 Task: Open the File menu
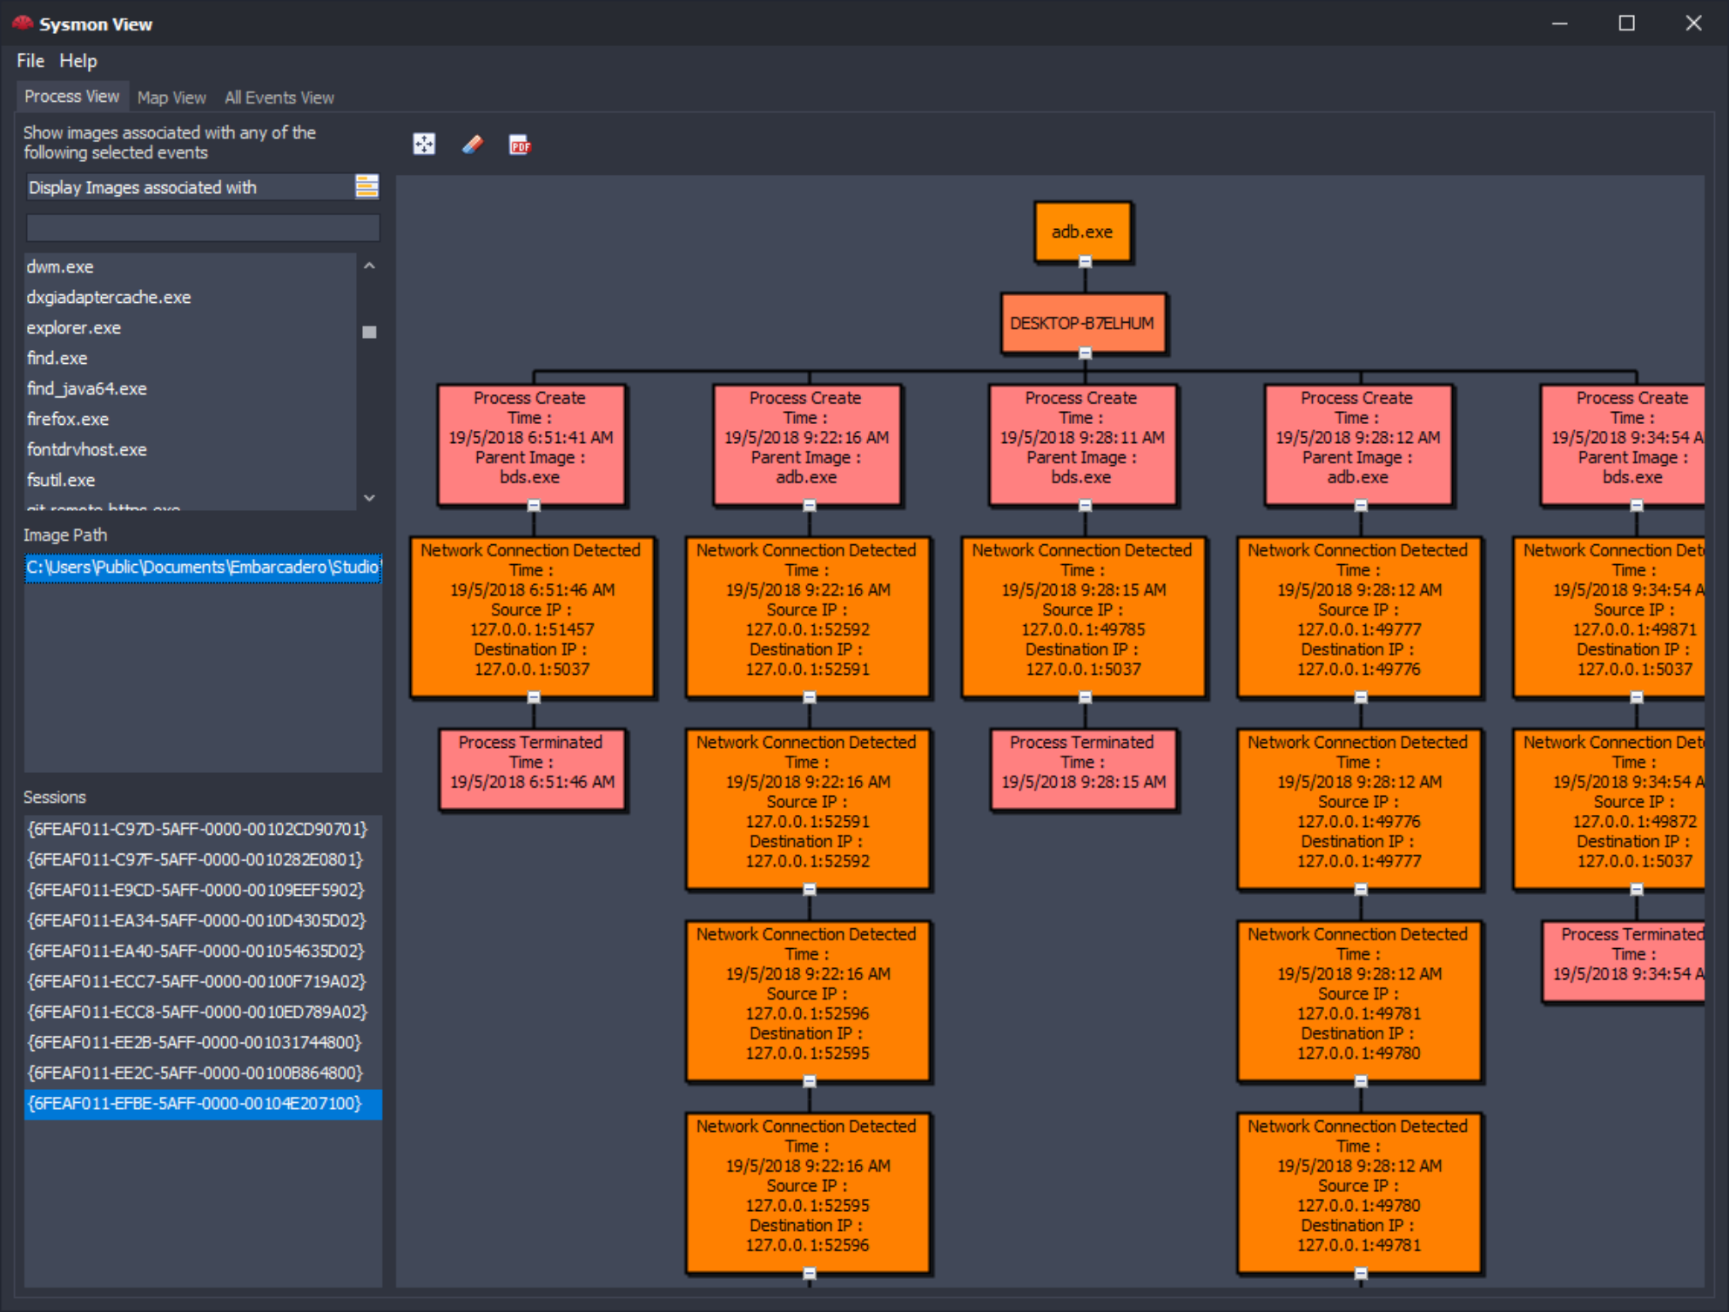click(x=28, y=59)
